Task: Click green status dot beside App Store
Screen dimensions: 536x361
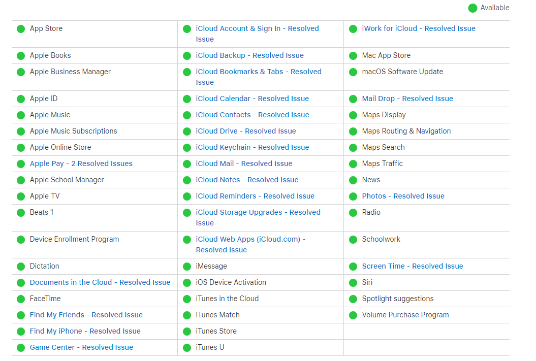Action: [21, 29]
